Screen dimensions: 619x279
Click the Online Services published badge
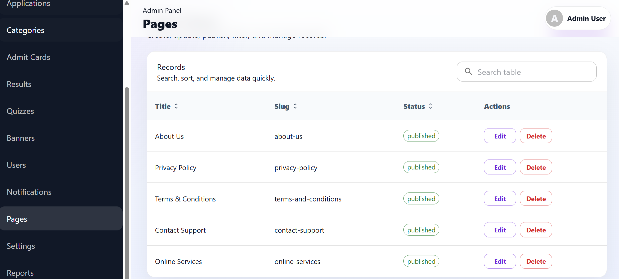click(421, 261)
